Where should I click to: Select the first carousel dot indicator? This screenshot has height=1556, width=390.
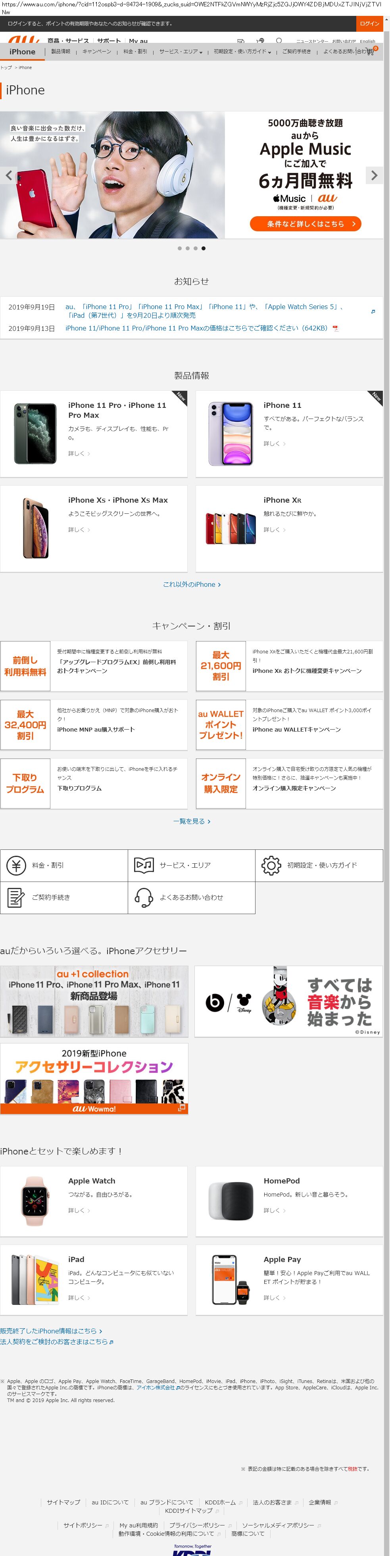[179, 248]
